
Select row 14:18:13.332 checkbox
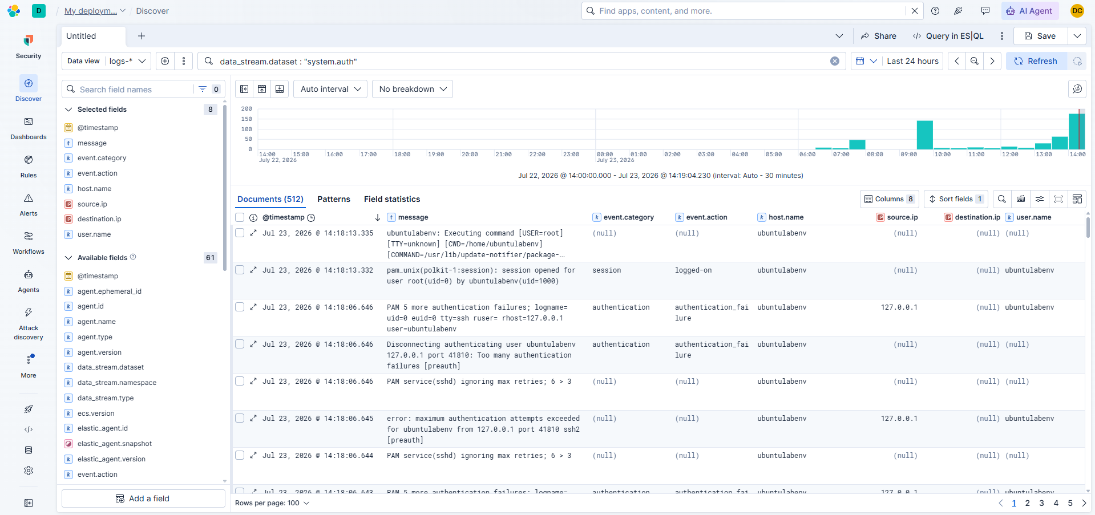click(240, 270)
